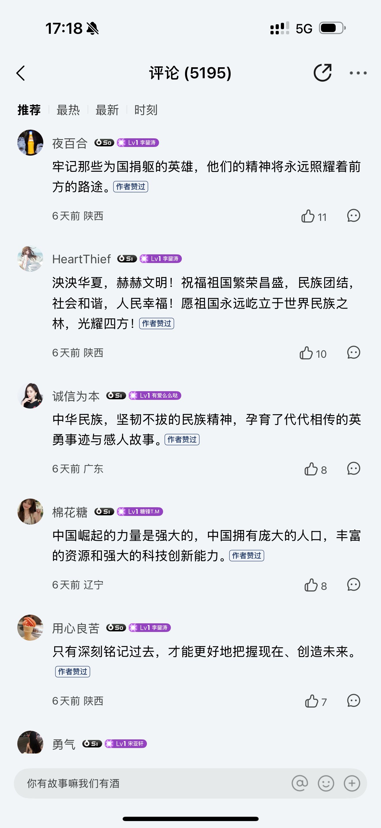Switch to the 最热 tab
This screenshot has height=828, width=381.
tap(68, 110)
